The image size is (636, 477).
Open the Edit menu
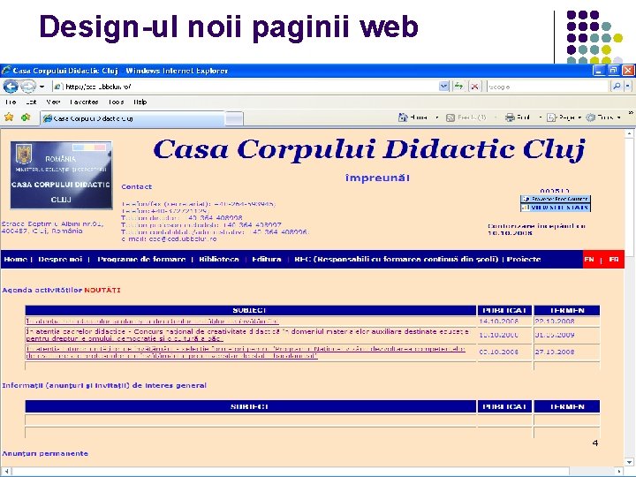(x=31, y=102)
